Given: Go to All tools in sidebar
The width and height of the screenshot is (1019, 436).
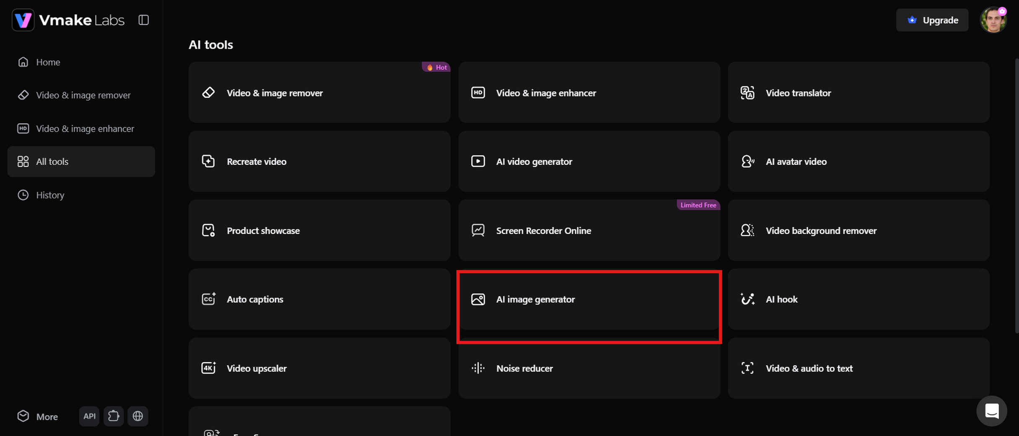Looking at the screenshot, I should point(81,161).
